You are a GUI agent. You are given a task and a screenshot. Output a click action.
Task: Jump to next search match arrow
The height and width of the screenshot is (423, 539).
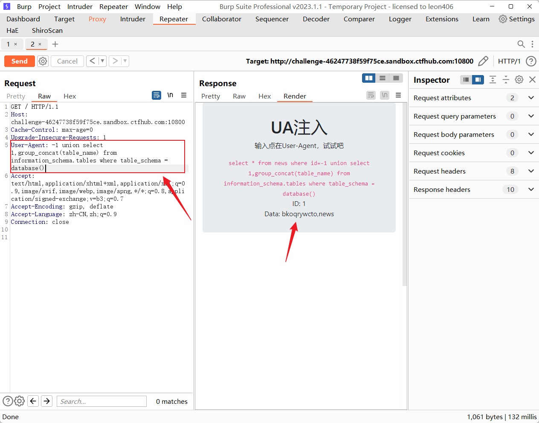pos(47,401)
